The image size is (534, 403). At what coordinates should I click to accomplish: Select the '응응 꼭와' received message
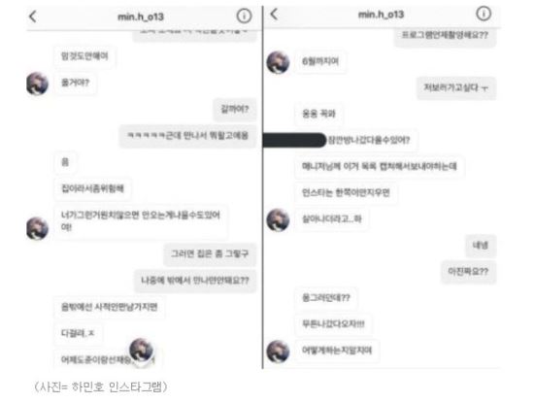[318, 114]
